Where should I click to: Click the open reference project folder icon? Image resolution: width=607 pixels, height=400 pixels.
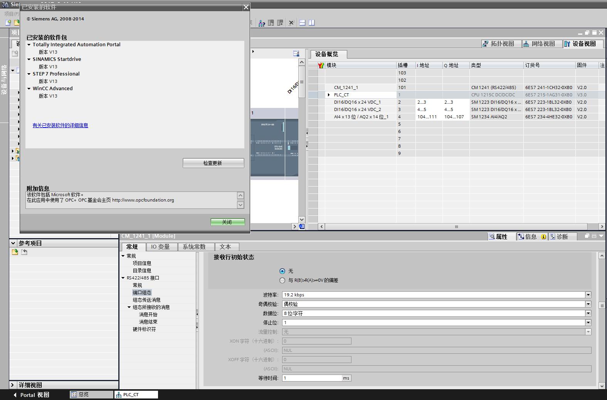(x=15, y=252)
